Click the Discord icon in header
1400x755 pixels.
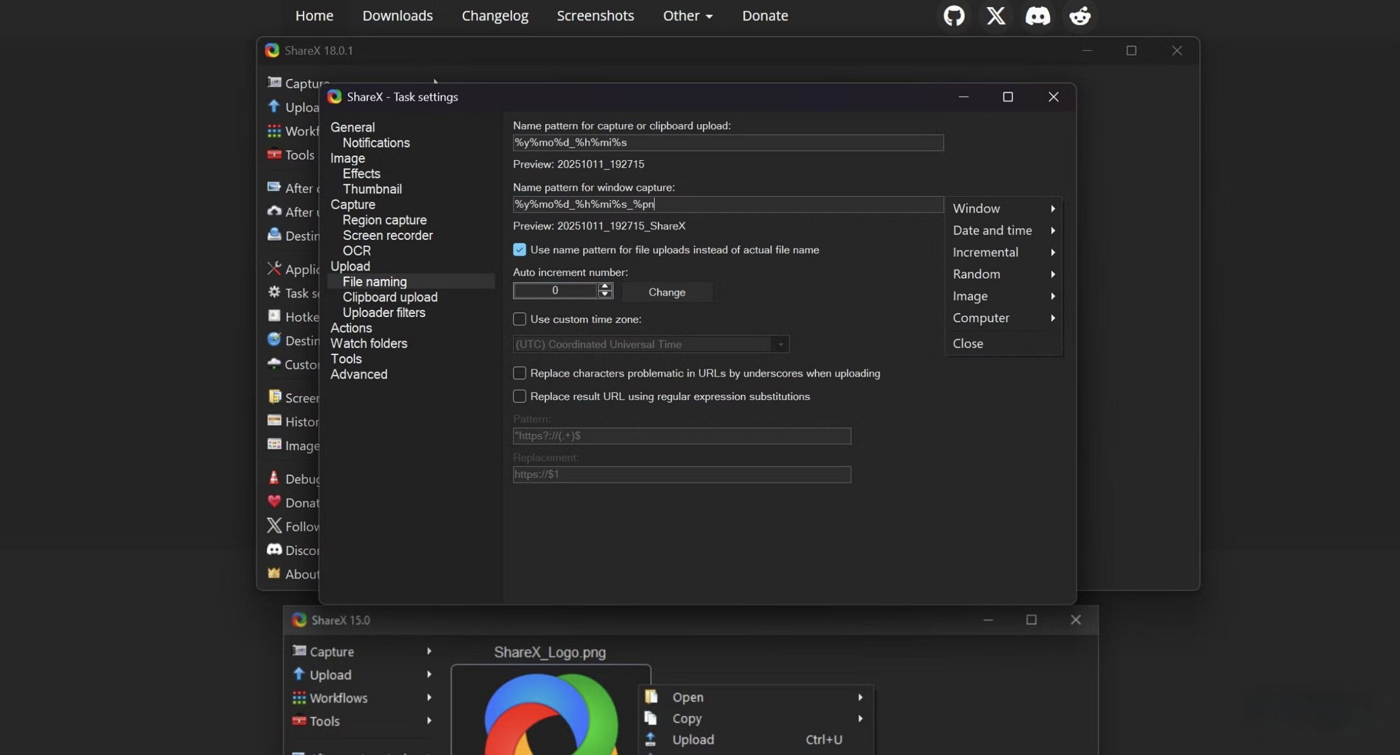[1037, 15]
